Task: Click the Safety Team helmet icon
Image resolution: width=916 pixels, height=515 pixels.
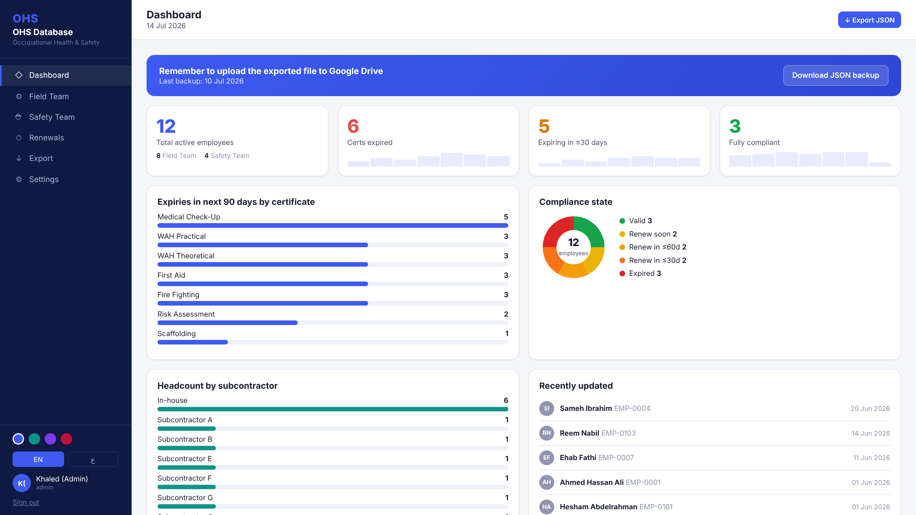Action: (18, 117)
